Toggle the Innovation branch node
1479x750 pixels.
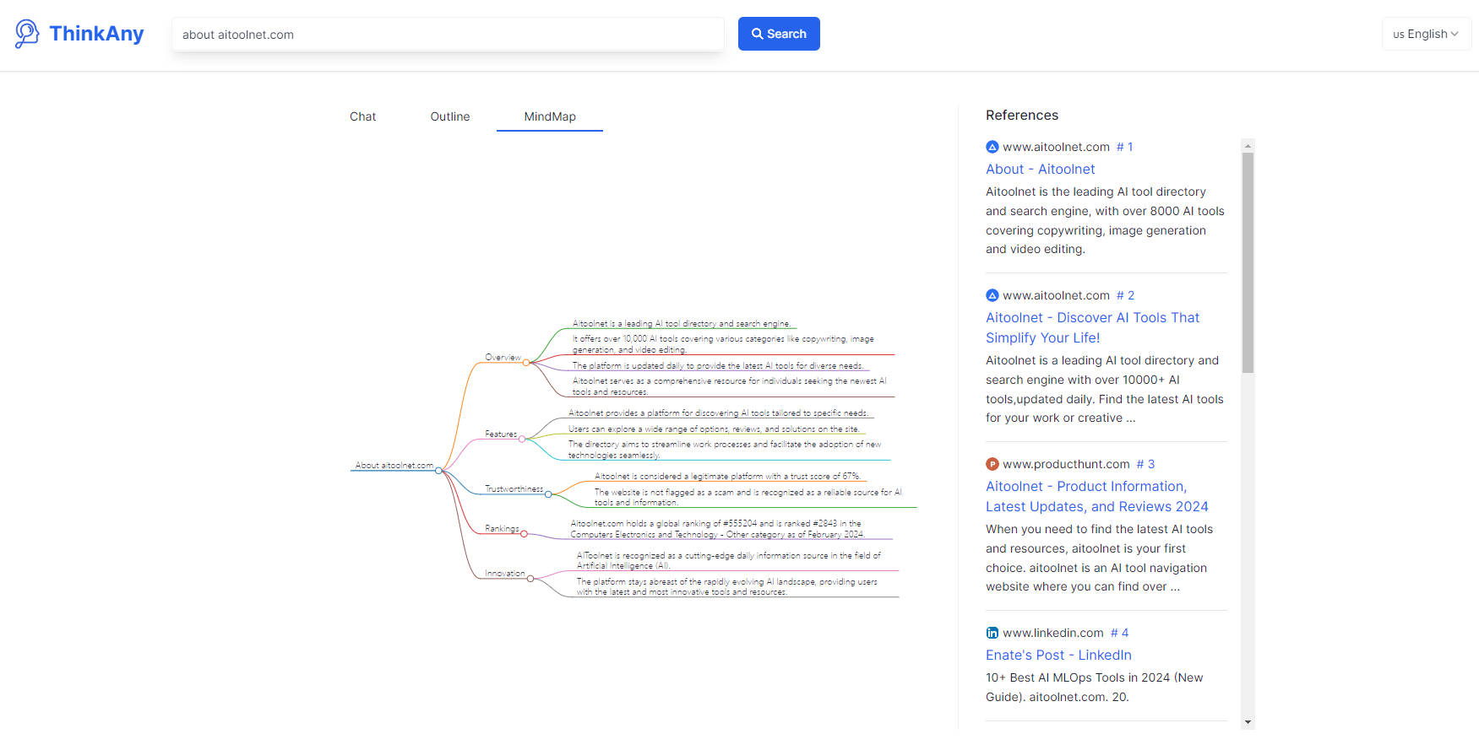pyautogui.click(x=530, y=579)
